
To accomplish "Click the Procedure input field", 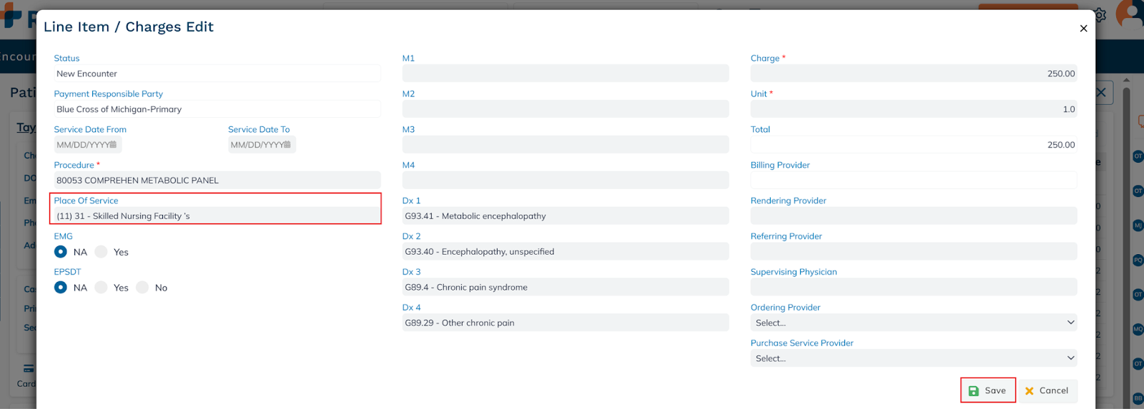I will click(x=216, y=181).
